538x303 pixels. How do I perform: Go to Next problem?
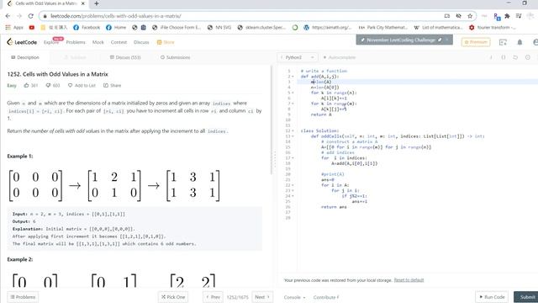(x=262, y=297)
